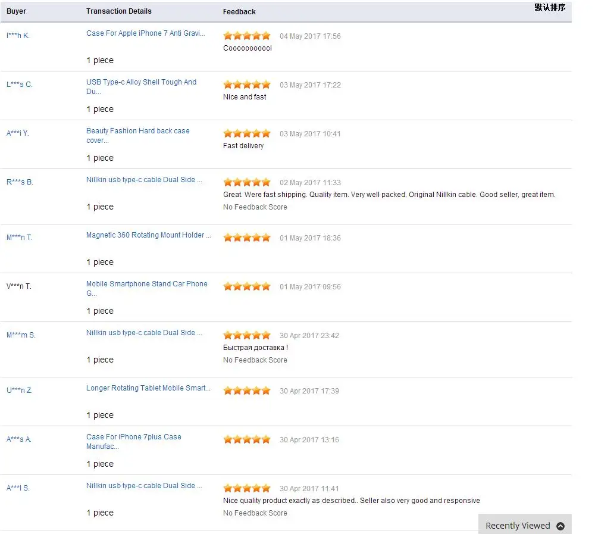
Task: Click the five-star rating dated 03 May 2017 17:22
Action: (247, 85)
